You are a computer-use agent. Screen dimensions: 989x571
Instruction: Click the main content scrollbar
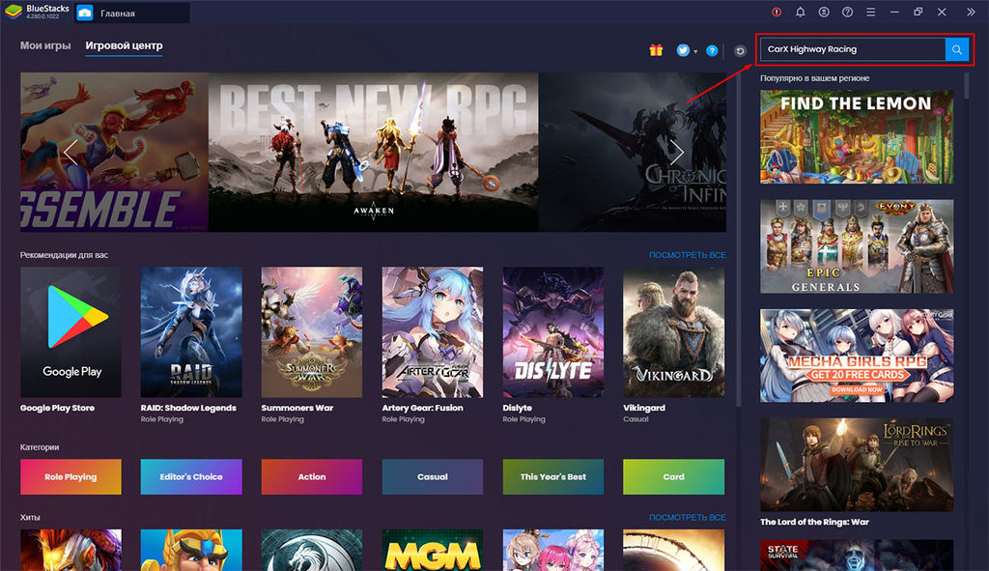(738, 240)
